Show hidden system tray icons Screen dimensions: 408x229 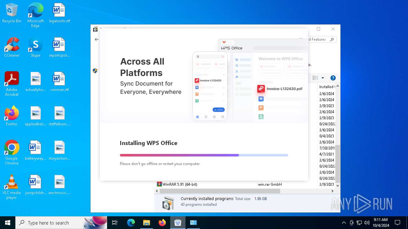[x=344, y=223]
